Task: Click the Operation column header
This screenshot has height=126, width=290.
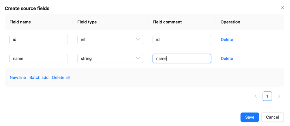Action: point(230,22)
